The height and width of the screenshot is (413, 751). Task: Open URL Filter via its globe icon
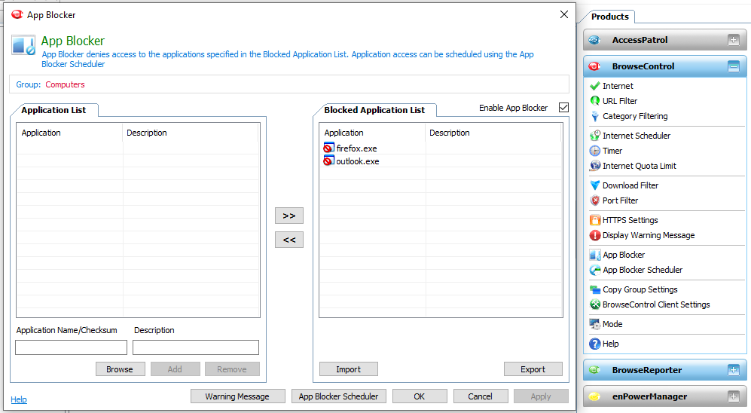594,101
